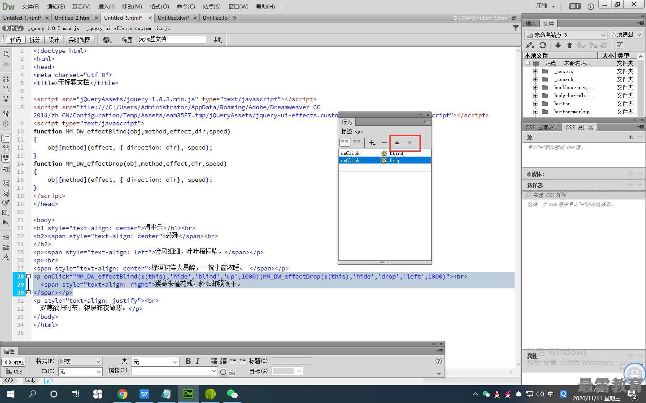Click the ordered list icon
Image resolution: width=646 pixels, height=403 pixels.
223,361
